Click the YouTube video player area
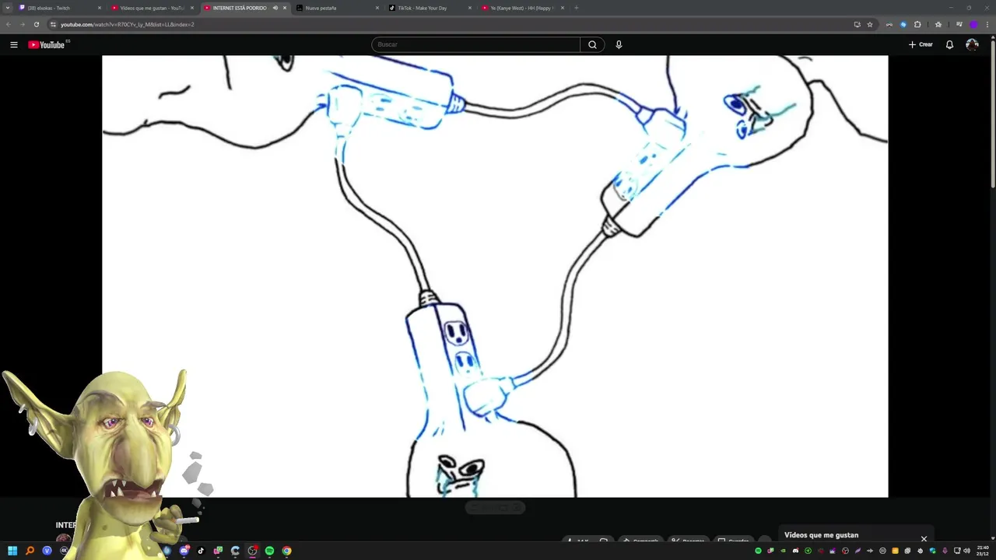 pyautogui.click(x=495, y=276)
